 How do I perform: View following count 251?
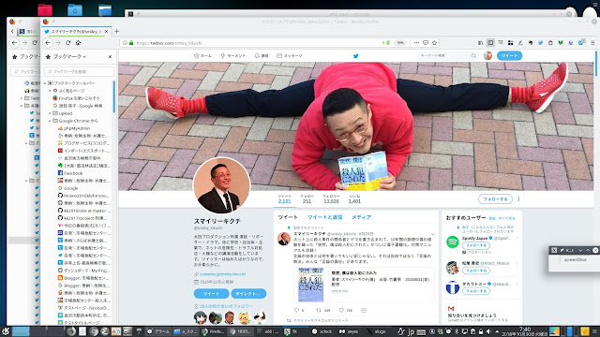click(307, 199)
